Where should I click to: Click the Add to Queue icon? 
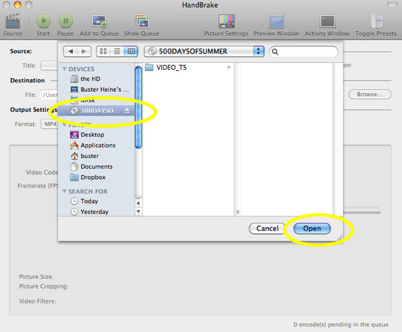pos(98,23)
